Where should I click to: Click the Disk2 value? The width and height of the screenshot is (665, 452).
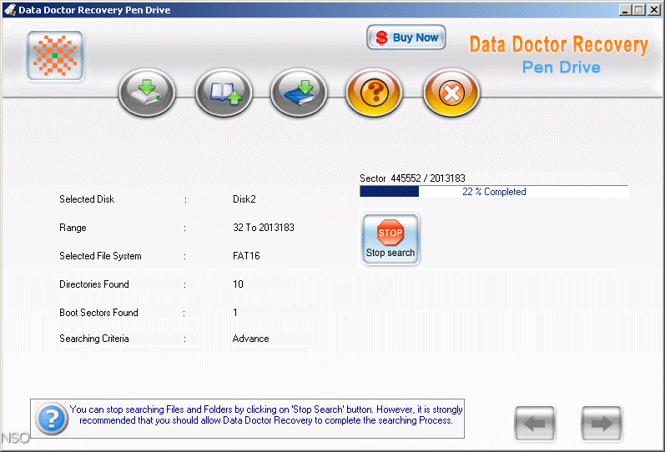(244, 198)
